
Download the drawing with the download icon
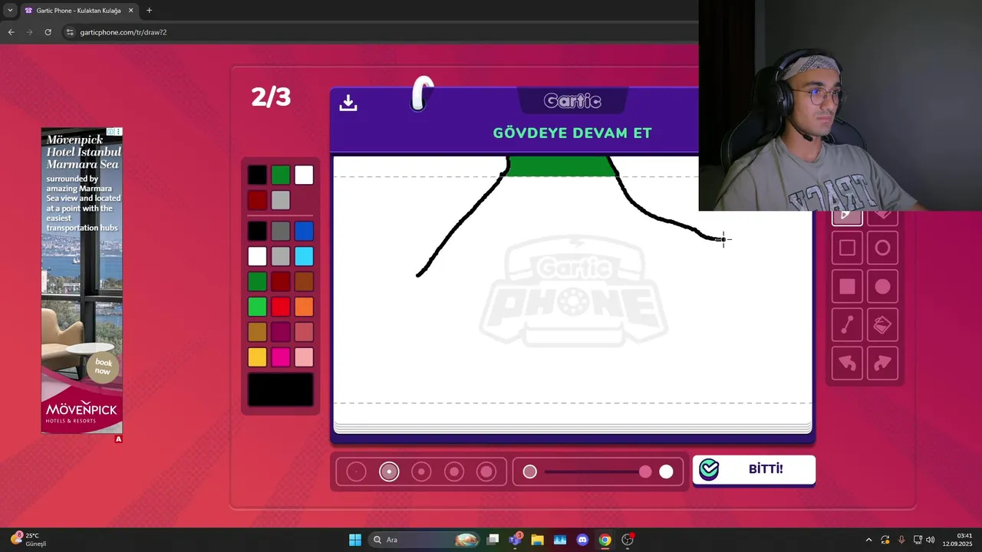point(348,103)
